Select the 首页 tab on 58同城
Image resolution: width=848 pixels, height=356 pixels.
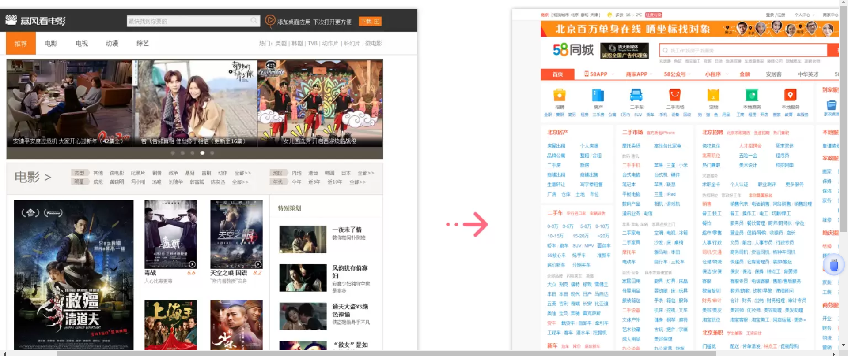point(557,74)
